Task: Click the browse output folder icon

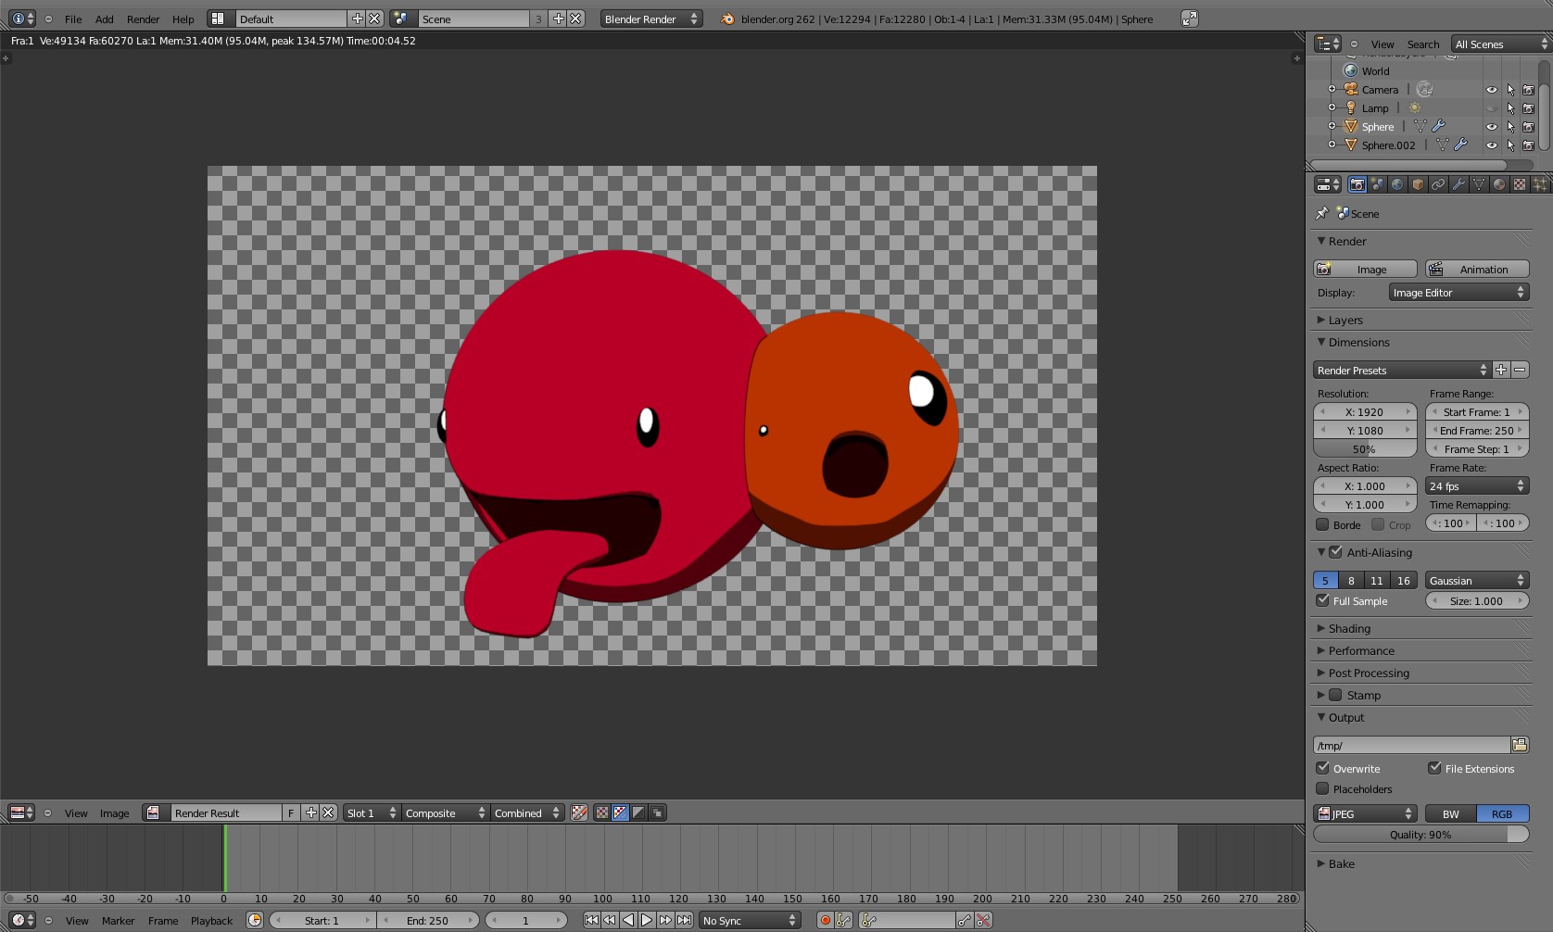Action: (1520, 745)
